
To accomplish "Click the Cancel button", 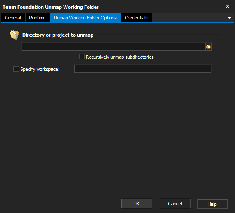I will [175, 204].
